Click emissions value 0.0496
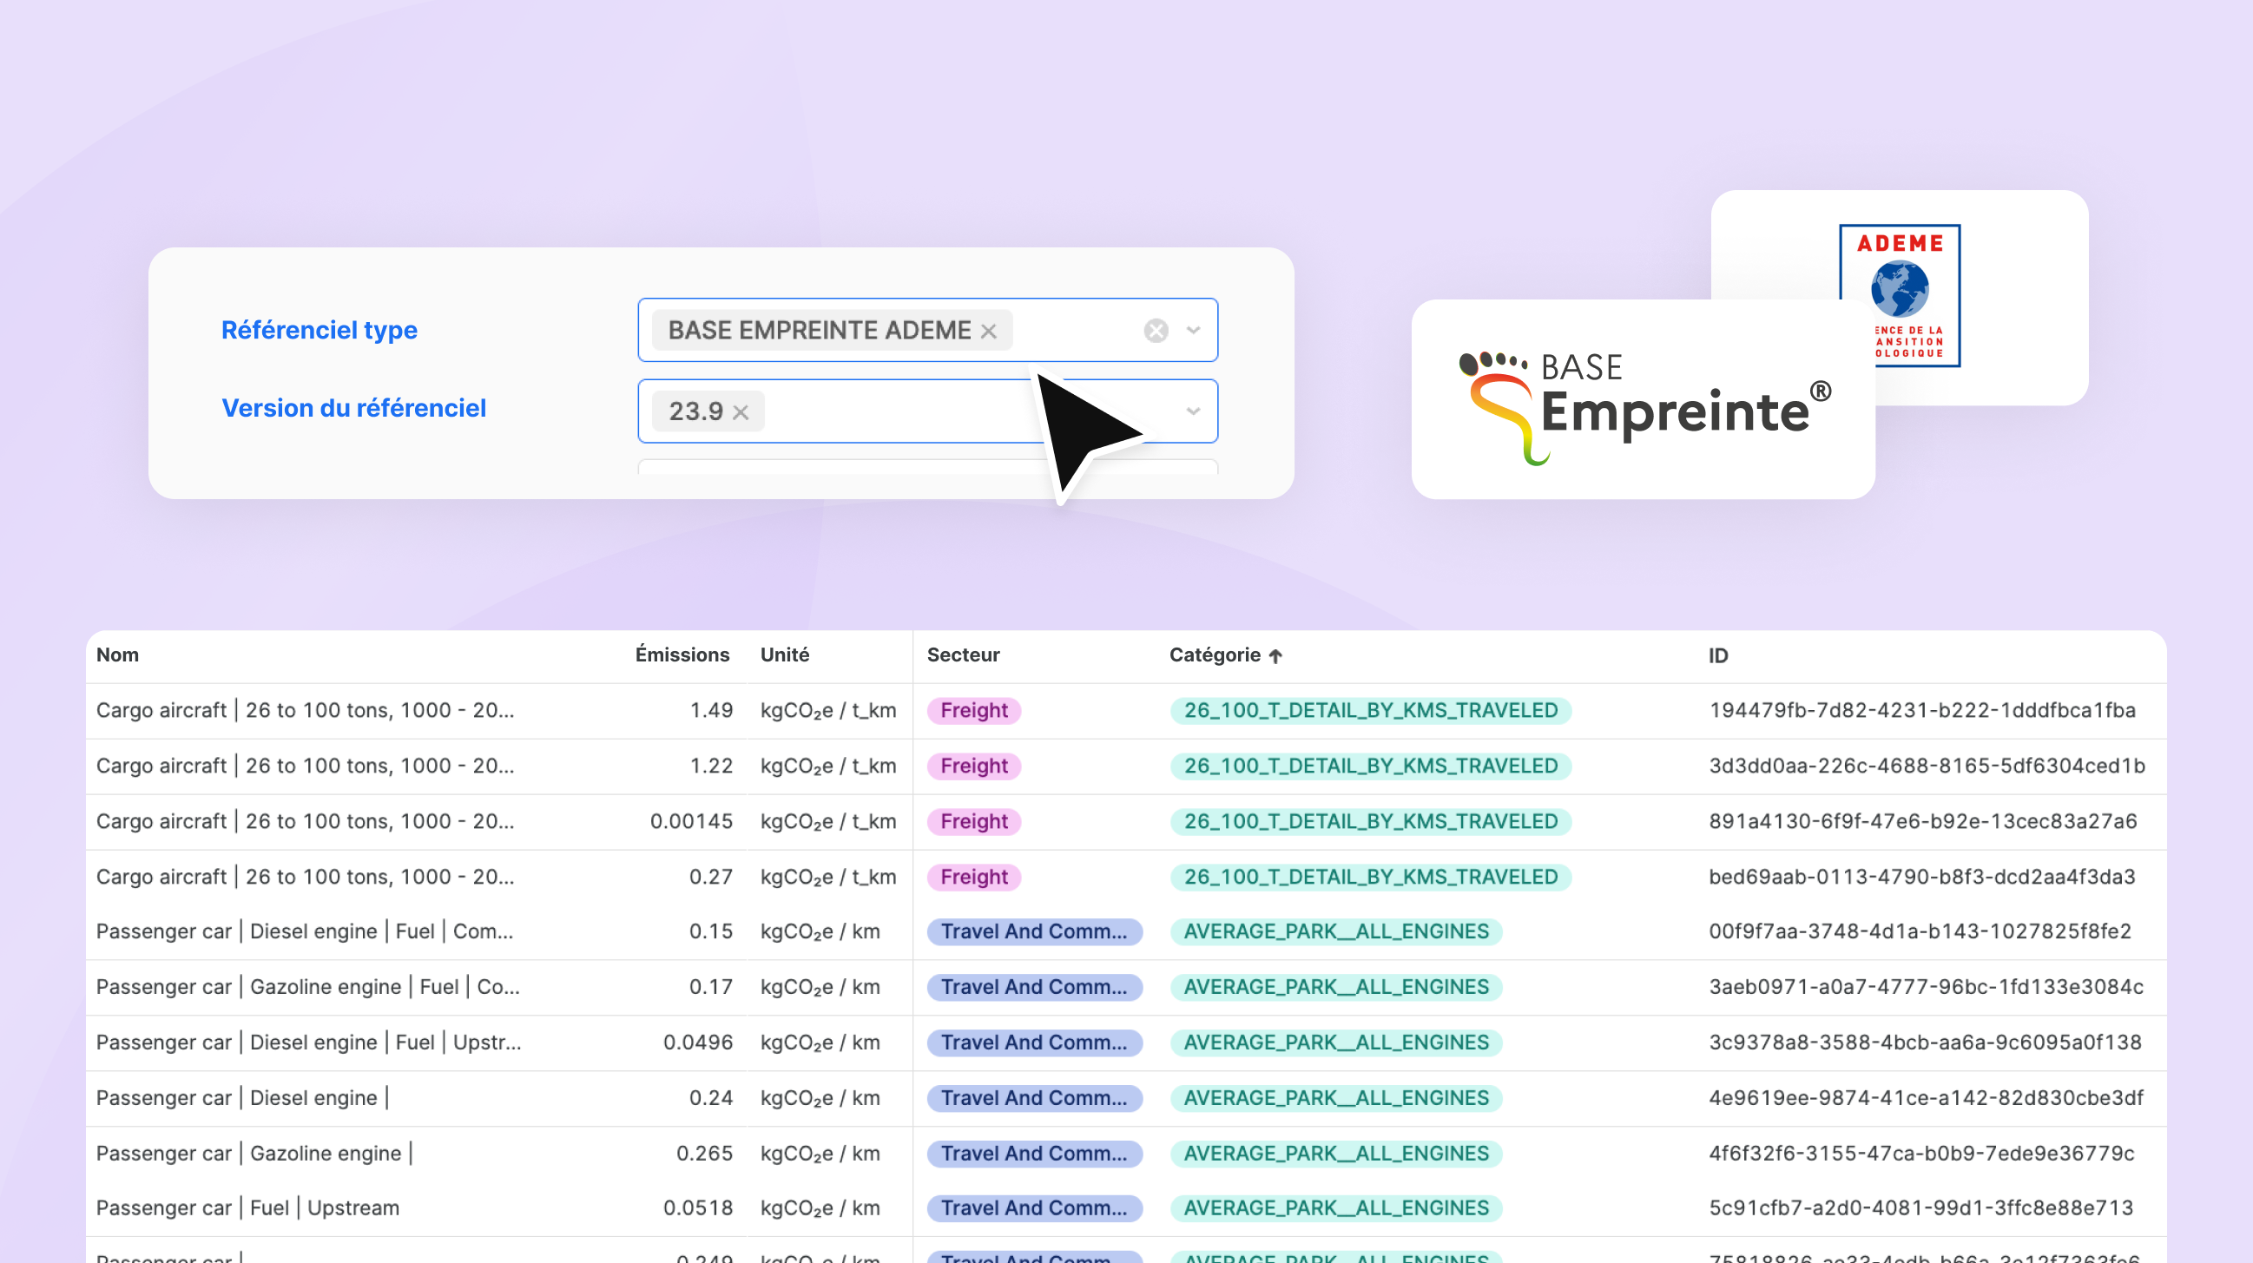Viewport: 2253px width, 1263px height. (x=698, y=1043)
